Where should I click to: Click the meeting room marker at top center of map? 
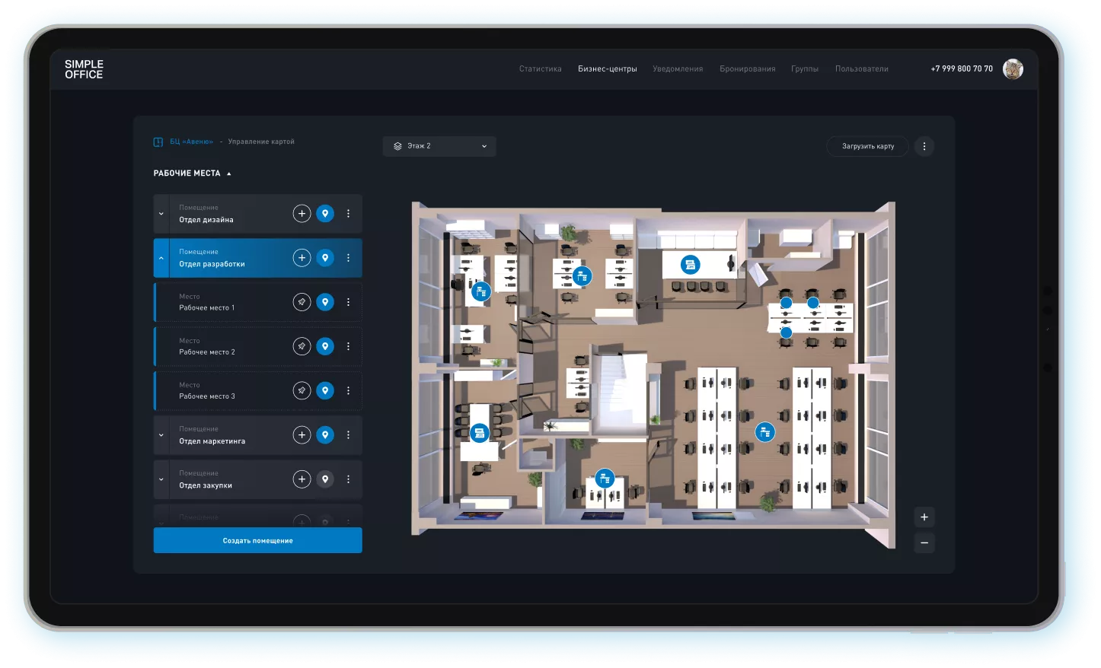[690, 265]
